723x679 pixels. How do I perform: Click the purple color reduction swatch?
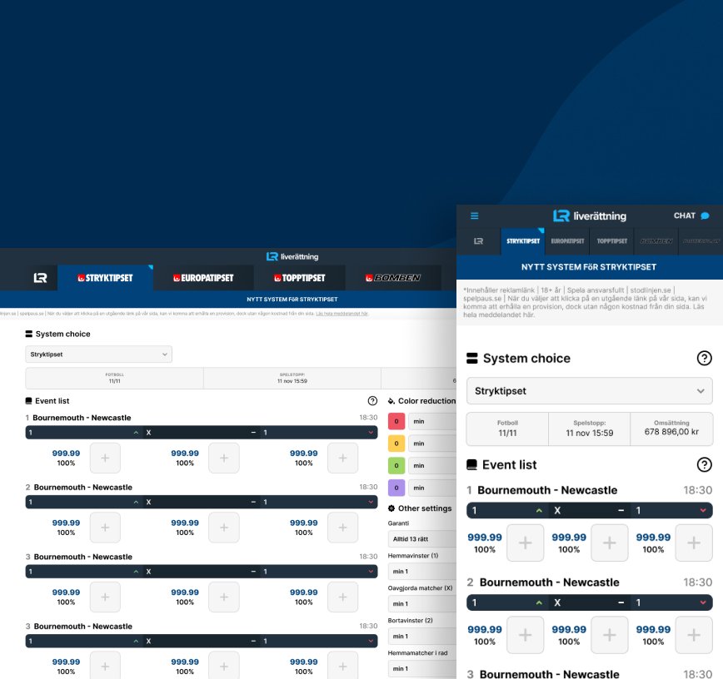[x=396, y=488]
